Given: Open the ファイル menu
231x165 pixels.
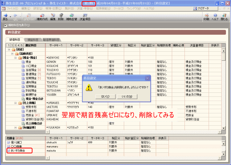Looking at the screenshot, I should click(12, 9).
